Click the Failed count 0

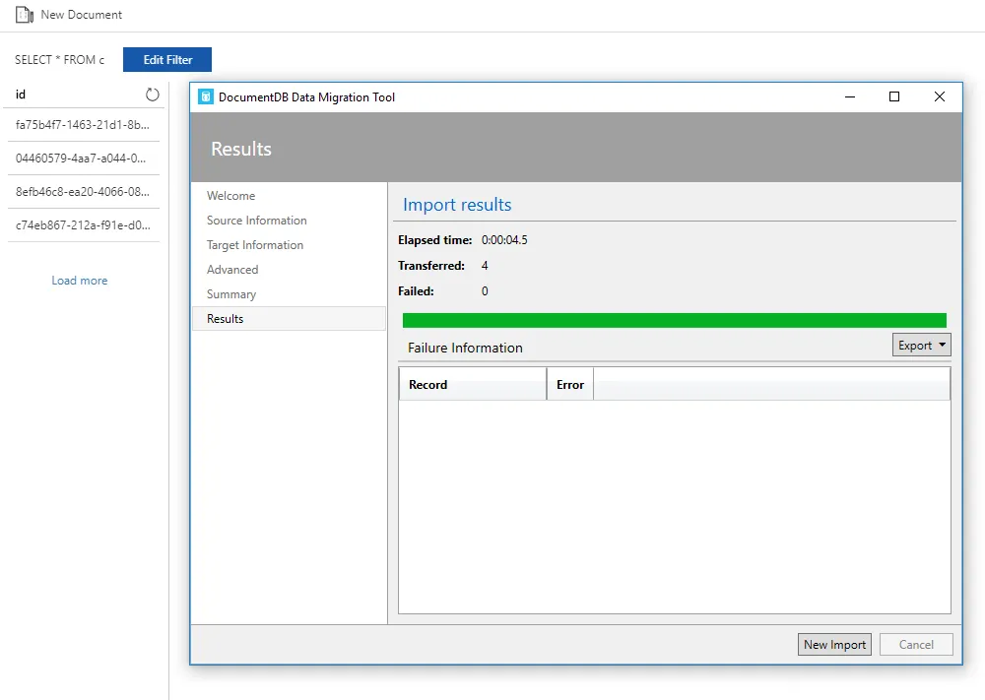[x=485, y=291]
